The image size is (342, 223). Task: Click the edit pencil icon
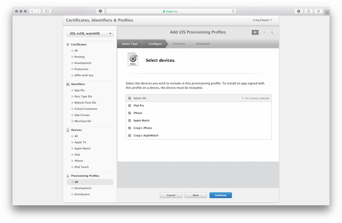point(263,32)
